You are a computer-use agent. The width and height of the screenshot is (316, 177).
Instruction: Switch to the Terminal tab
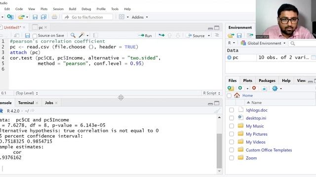(x=26, y=103)
